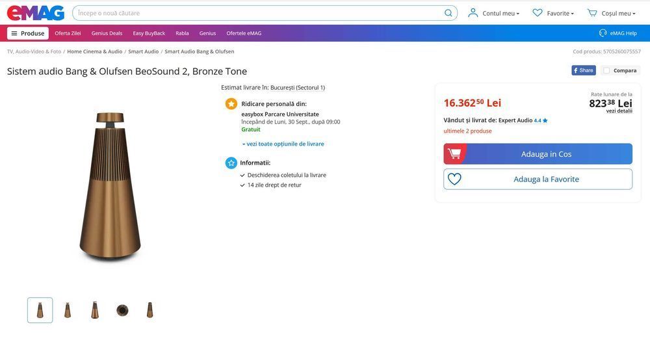Open the Contul meu dropdown
Image resolution: width=650 pixels, height=344 pixels.
(x=500, y=13)
